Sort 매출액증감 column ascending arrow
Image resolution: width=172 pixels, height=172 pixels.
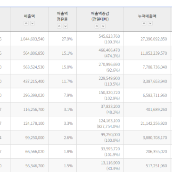97,26
